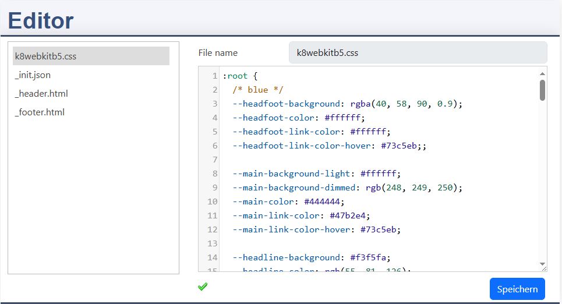This screenshot has width=562, height=304.
Task: Click the '--headfoot-color: #ffffff;' line
Action: (x=299, y=118)
